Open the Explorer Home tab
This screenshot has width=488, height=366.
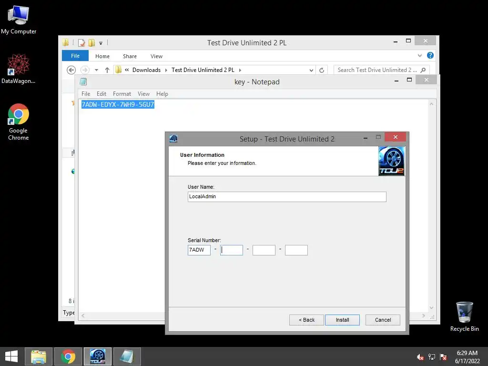click(102, 56)
